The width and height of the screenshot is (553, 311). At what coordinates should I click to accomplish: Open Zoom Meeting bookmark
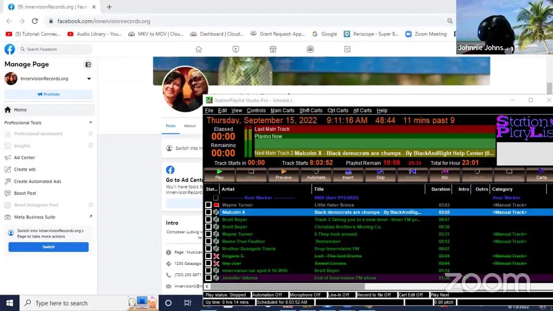(426, 34)
